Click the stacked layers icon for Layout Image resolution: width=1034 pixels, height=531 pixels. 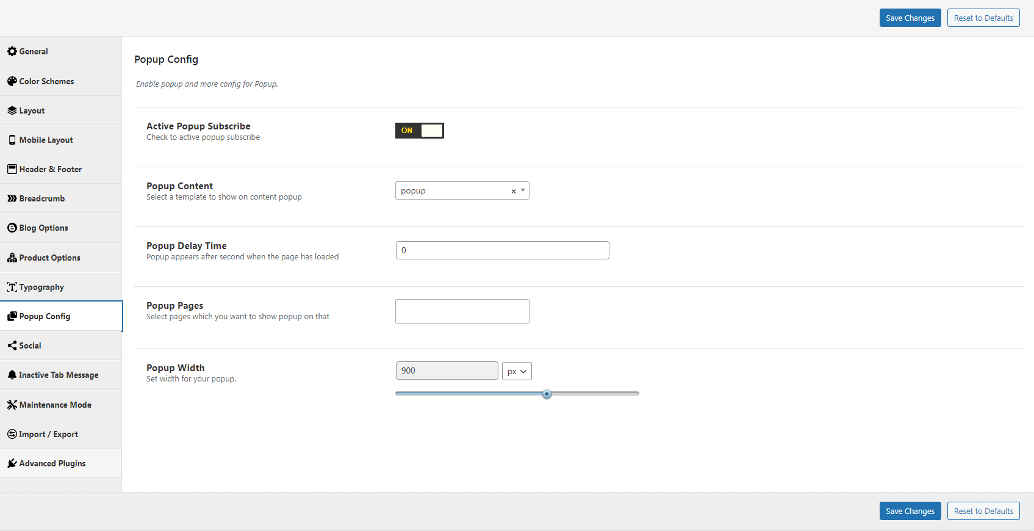click(12, 110)
